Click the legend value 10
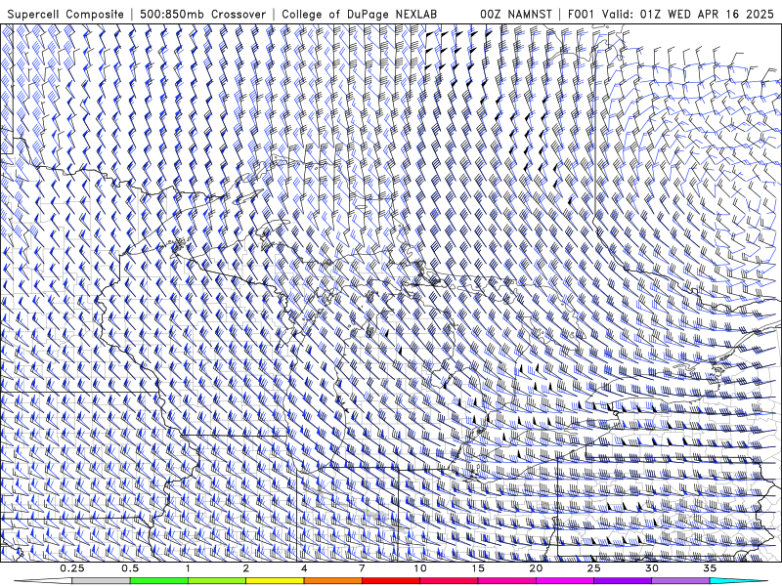The image size is (782, 586). click(420, 568)
